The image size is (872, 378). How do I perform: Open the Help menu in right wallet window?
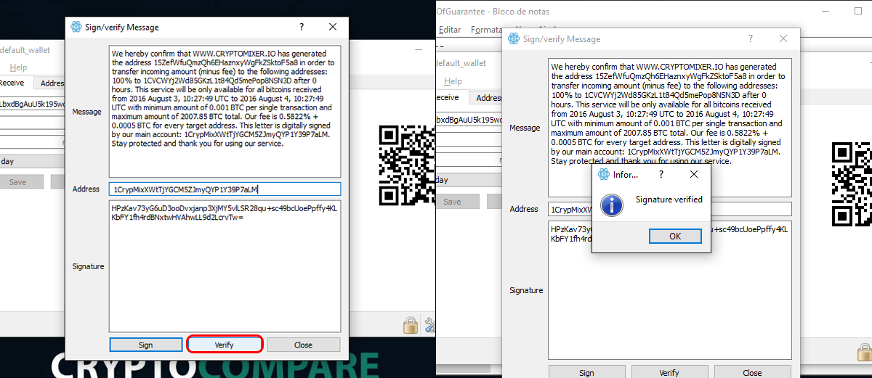coord(453,81)
